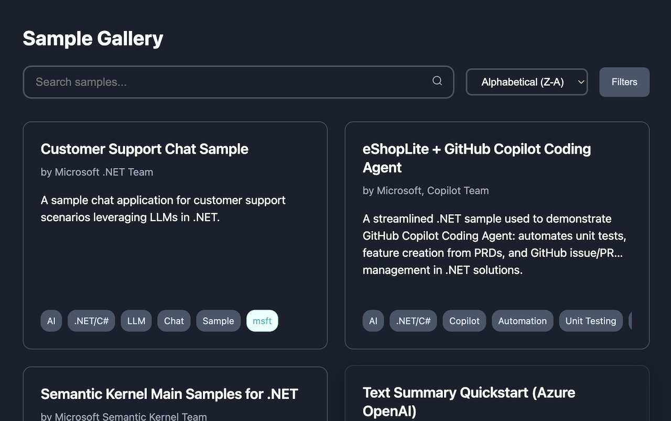Screen dimensions: 671x421
Task: Click the Customer Support sample description text
Action: tap(163, 209)
